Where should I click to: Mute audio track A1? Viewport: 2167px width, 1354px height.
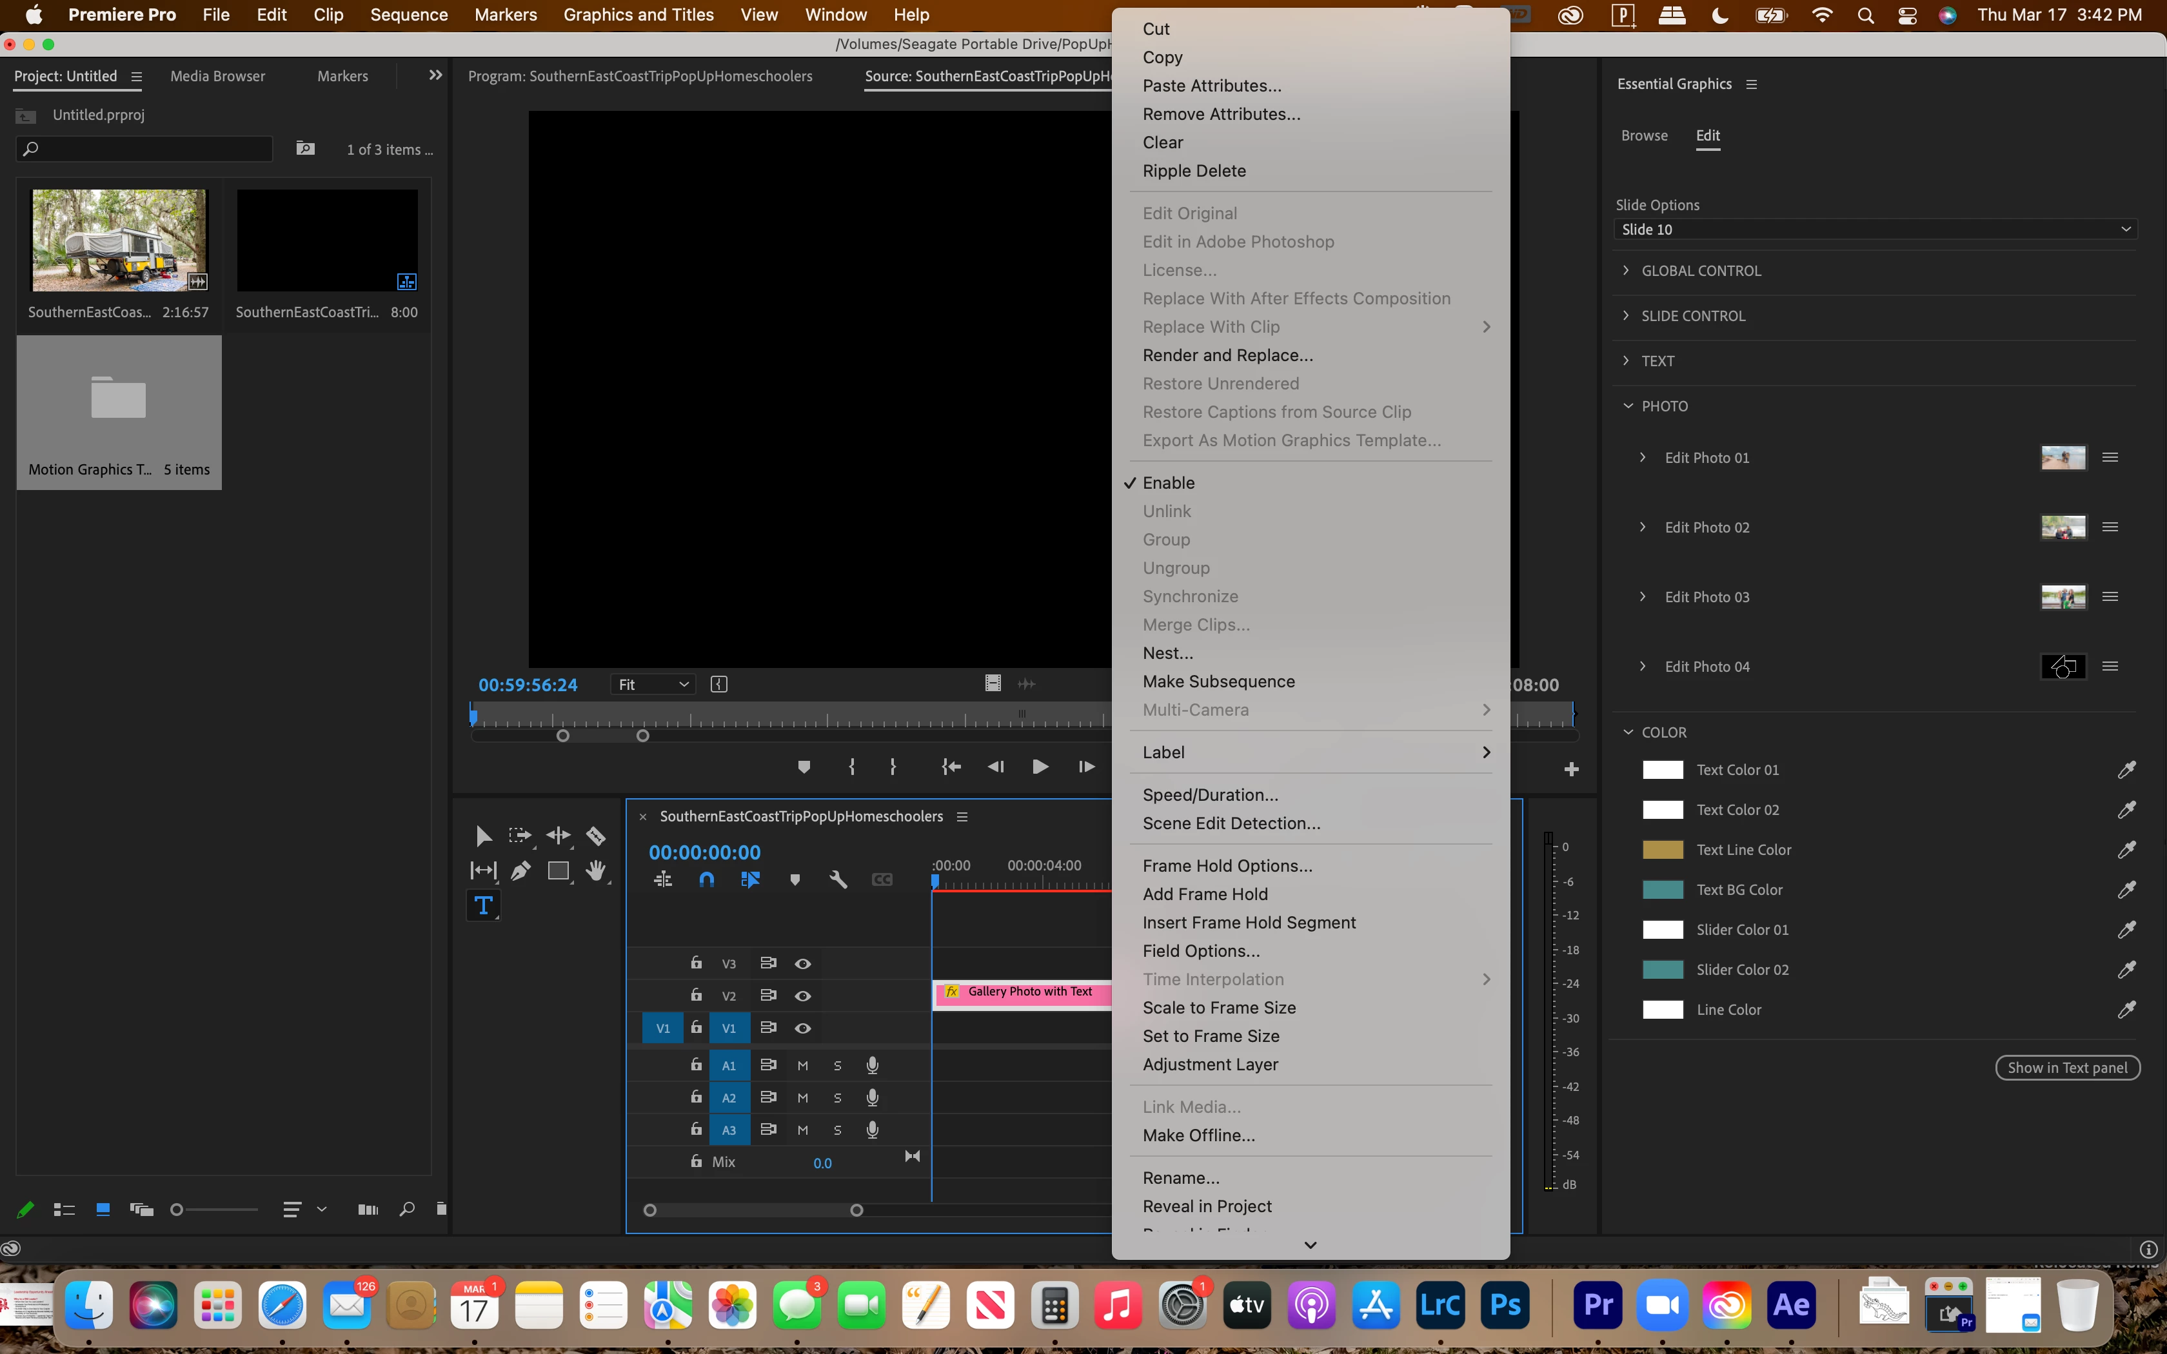click(x=802, y=1066)
